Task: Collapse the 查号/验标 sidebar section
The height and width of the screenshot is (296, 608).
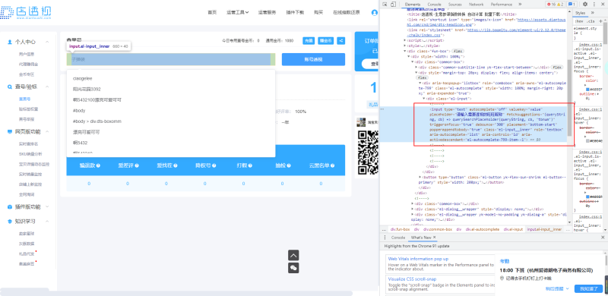Action: click(47, 87)
